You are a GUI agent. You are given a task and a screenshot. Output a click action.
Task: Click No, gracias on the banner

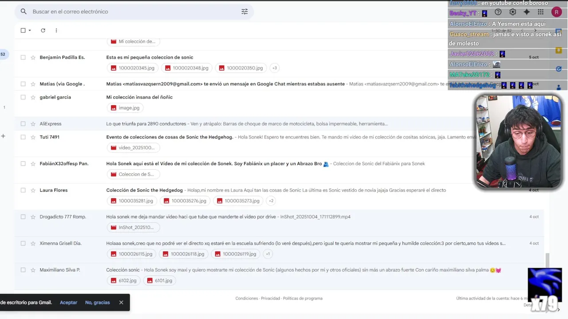point(97,303)
